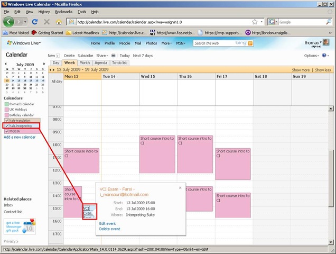The image size is (336, 254).
Task: Click the Firefox reload page icon
Action: 35,22
